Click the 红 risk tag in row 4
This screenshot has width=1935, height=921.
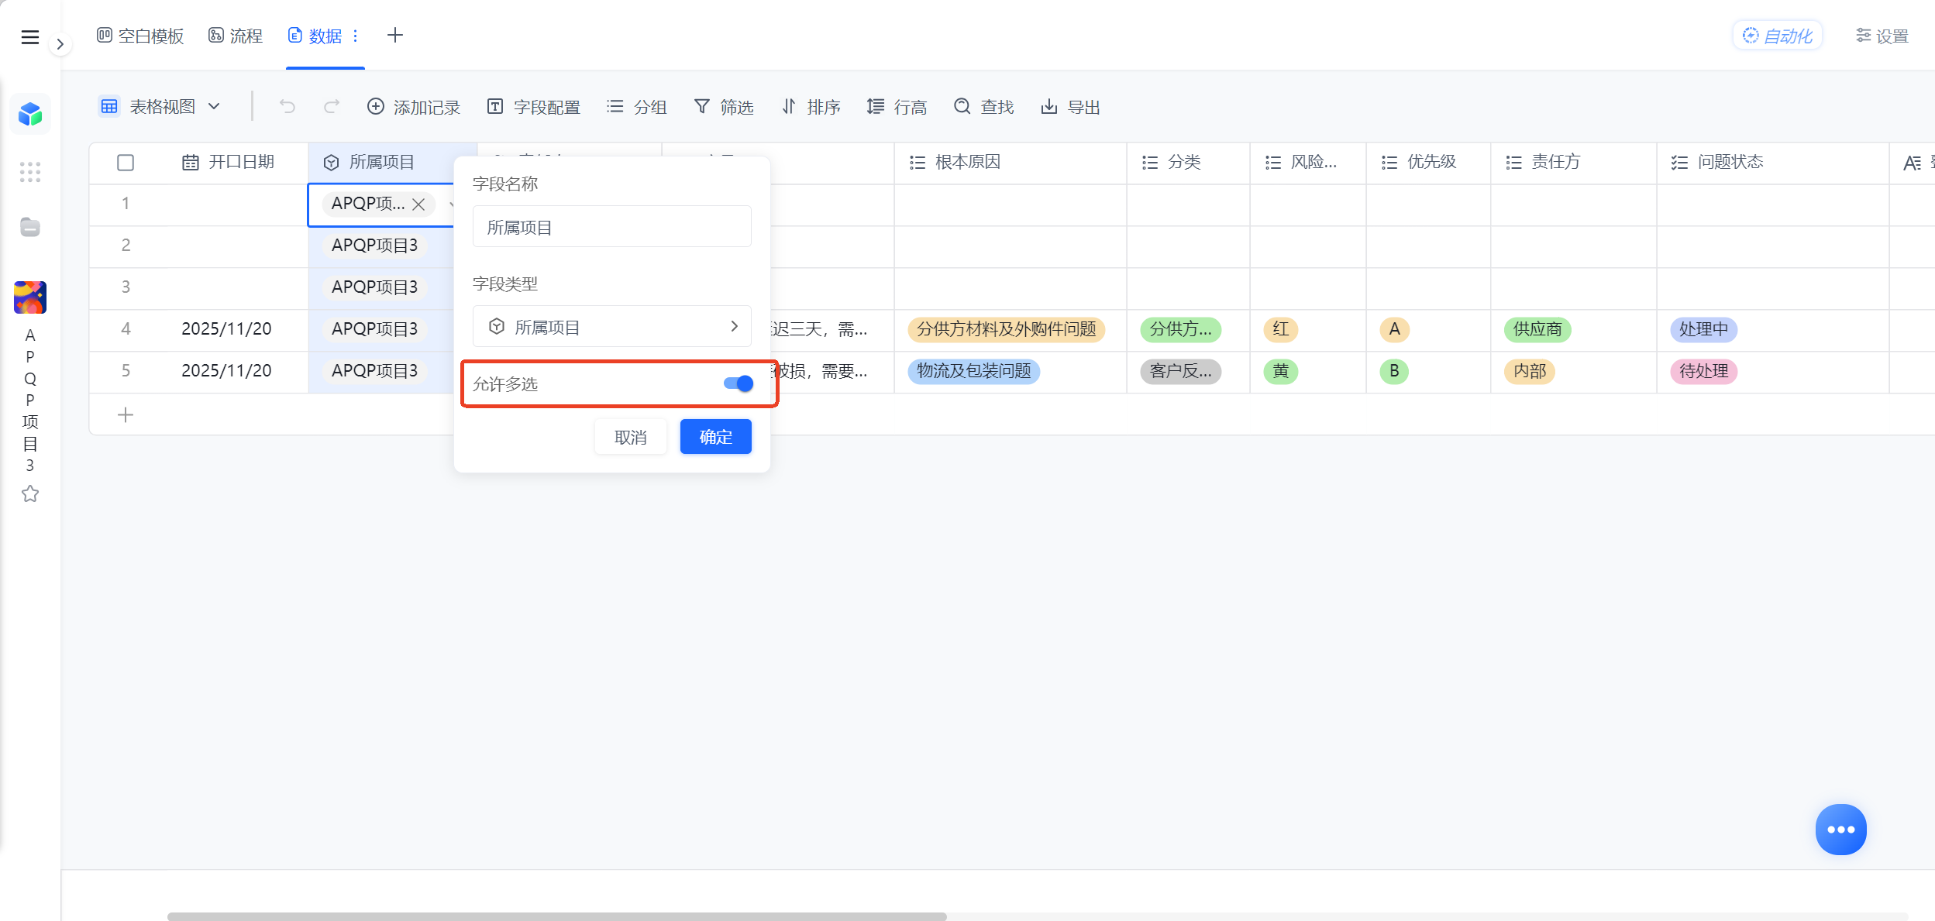1280,329
